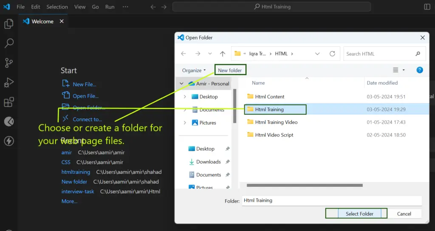This screenshot has width=435, height=231.
Task: Go back in Open Folder dialog
Action: click(x=184, y=54)
